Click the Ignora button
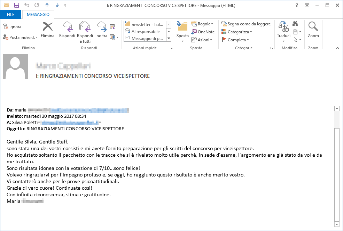 pyautogui.click(x=12, y=27)
